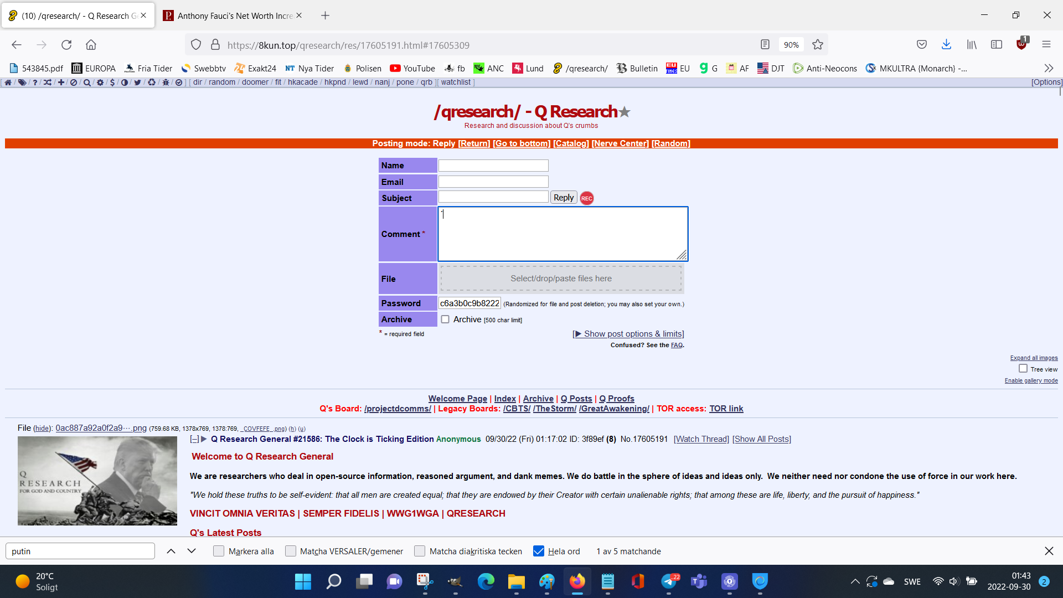Check the Archive checkbox
This screenshot has width=1063, height=598.
(445, 319)
